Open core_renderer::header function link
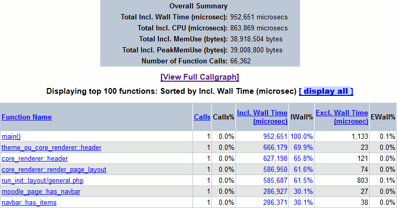This screenshot has height=208, width=397. [35, 159]
